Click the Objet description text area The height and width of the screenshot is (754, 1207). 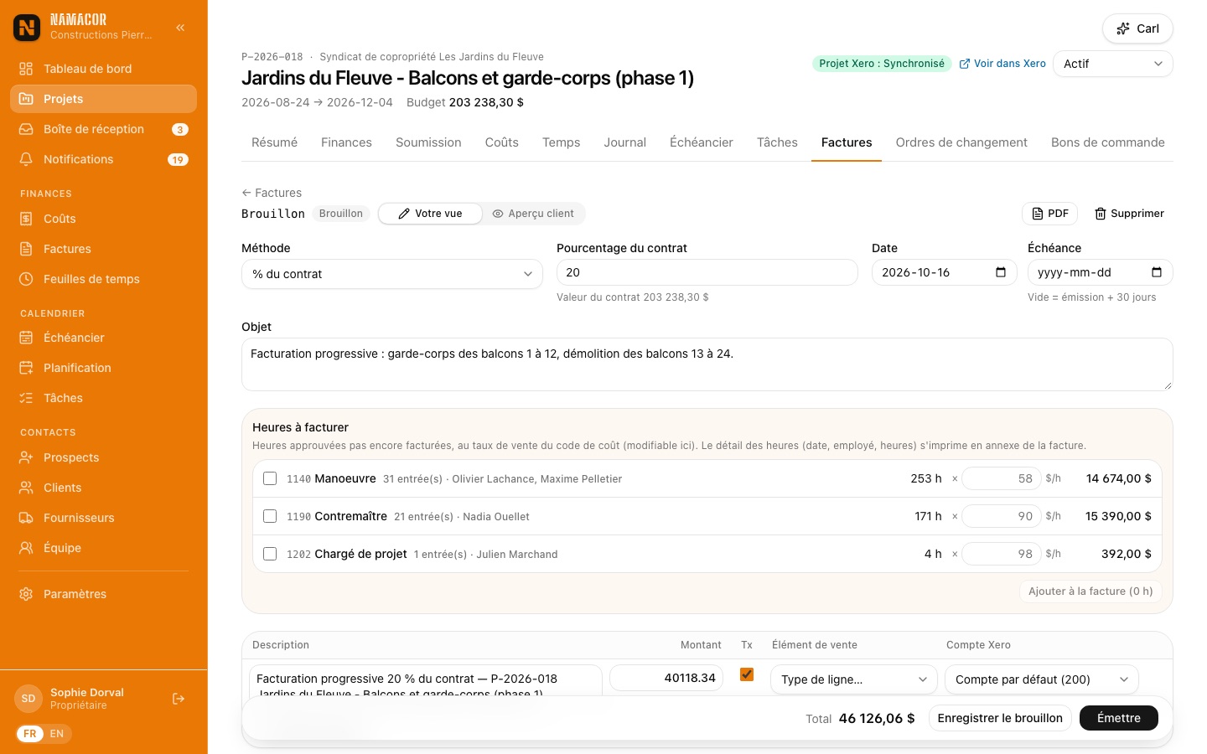[x=707, y=364]
